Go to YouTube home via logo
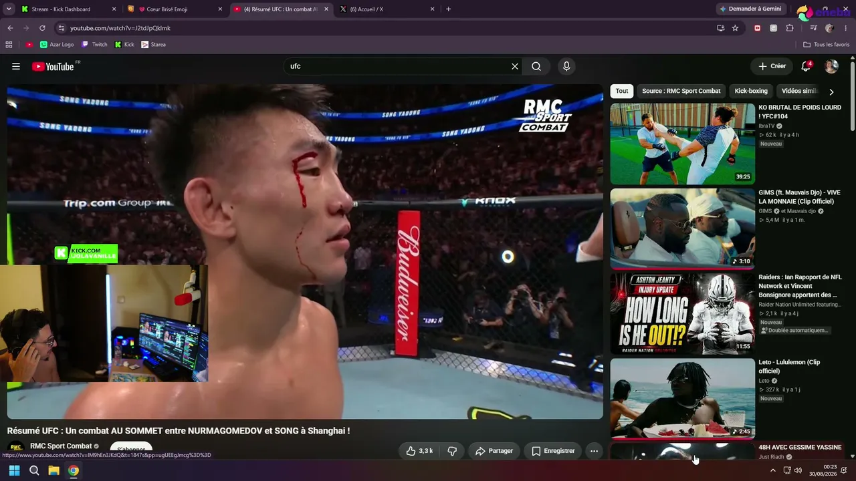The height and width of the screenshot is (481, 856). point(53,66)
